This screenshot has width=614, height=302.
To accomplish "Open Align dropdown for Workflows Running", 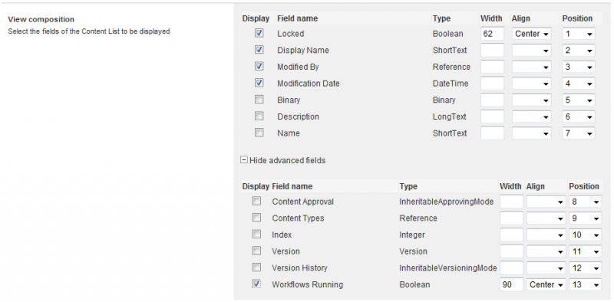I will [546, 285].
